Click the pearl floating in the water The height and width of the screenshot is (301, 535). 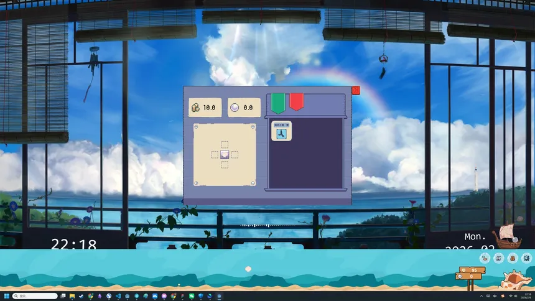point(248,269)
